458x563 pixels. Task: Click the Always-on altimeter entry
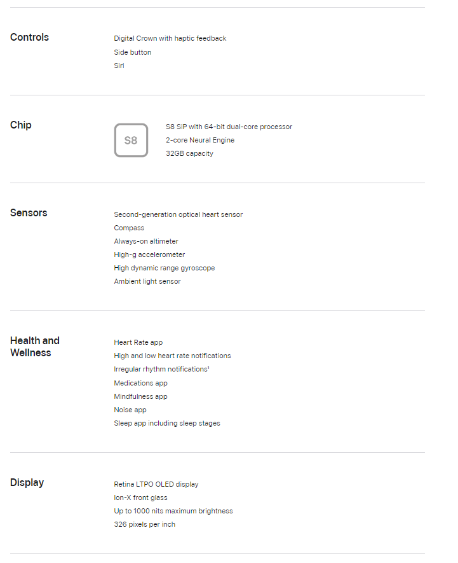146,241
